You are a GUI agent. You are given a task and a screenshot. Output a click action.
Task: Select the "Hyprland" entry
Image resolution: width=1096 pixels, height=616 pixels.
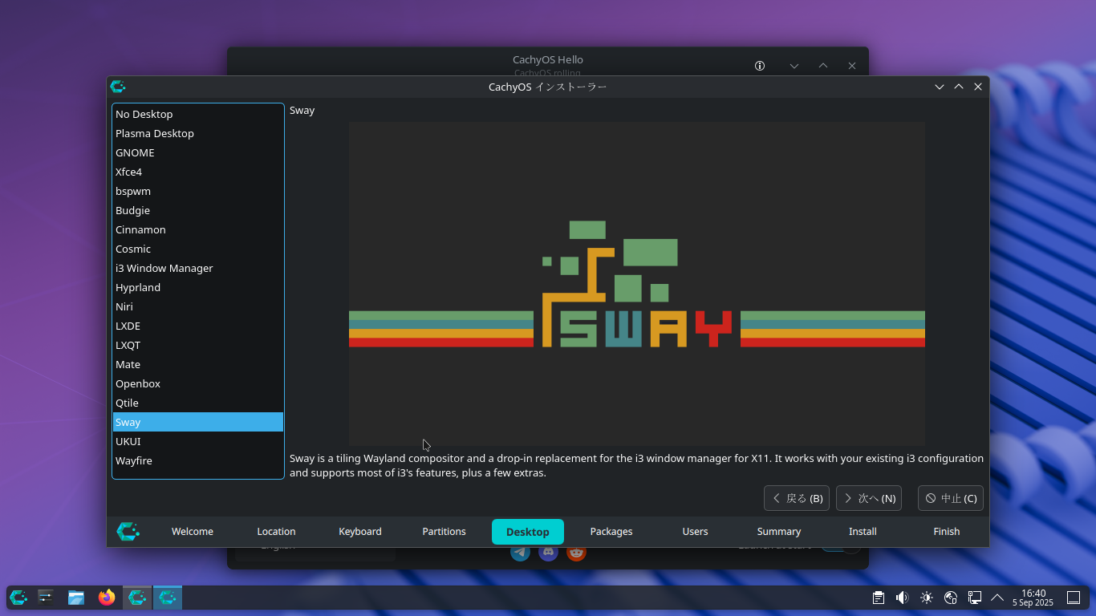(198, 287)
